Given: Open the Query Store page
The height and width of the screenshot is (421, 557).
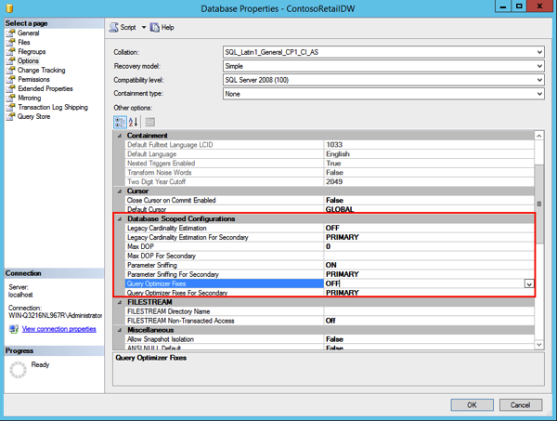Looking at the screenshot, I should point(34,116).
